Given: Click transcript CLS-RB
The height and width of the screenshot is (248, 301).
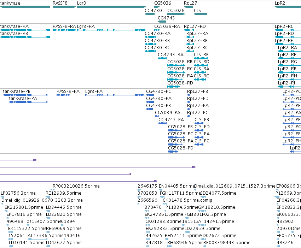Looking at the screenshot, I should click(201, 55).
